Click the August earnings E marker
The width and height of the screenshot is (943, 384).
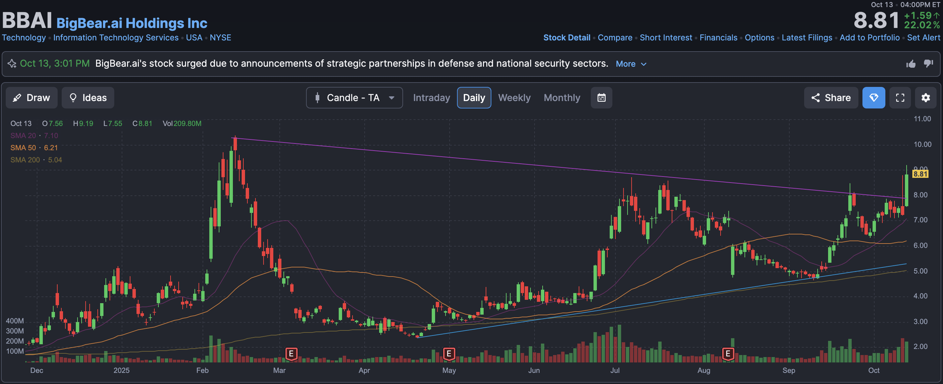tap(728, 354)
